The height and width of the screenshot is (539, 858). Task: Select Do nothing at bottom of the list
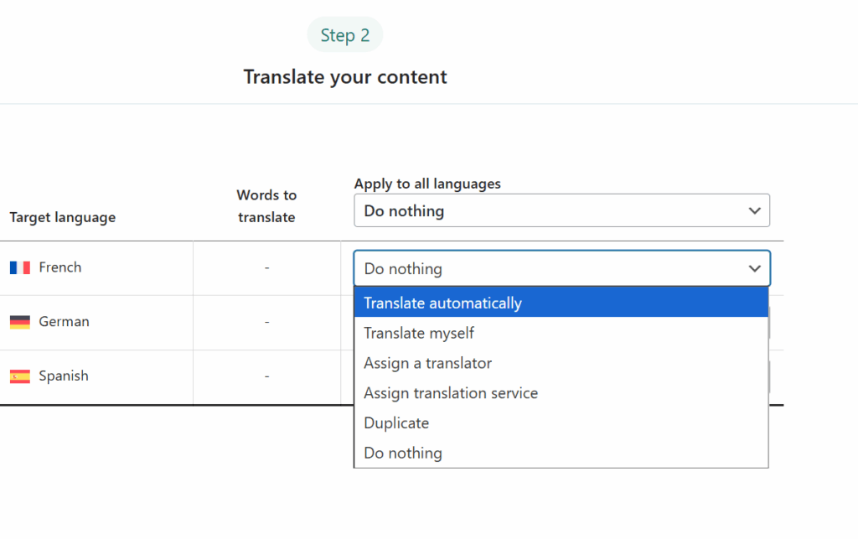point(561,453)
